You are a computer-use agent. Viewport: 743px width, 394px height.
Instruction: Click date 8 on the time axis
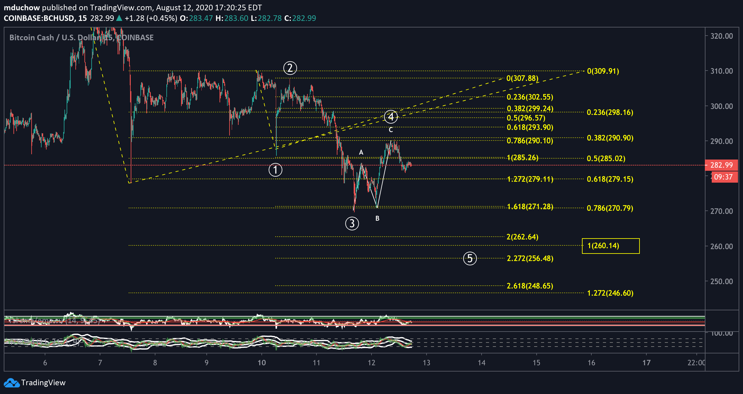(155, 363)
